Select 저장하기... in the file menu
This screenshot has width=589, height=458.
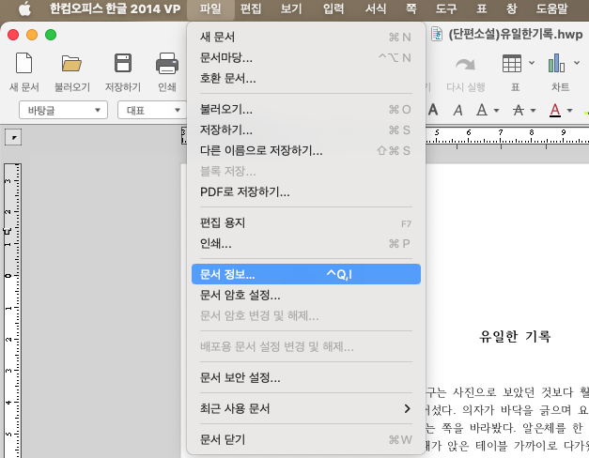306,130
